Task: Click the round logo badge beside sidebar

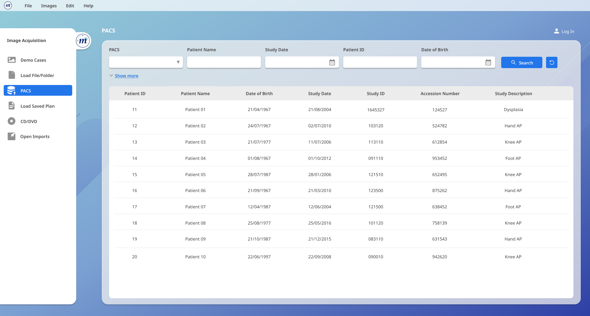Action: pyautogui.click(x=83, y=41)
